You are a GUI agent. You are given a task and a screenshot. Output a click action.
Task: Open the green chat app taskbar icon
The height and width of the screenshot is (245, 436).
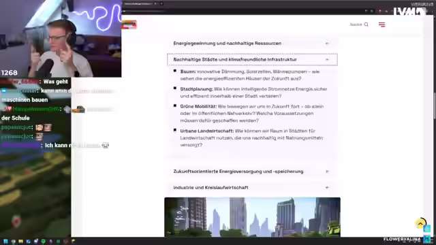44,242
